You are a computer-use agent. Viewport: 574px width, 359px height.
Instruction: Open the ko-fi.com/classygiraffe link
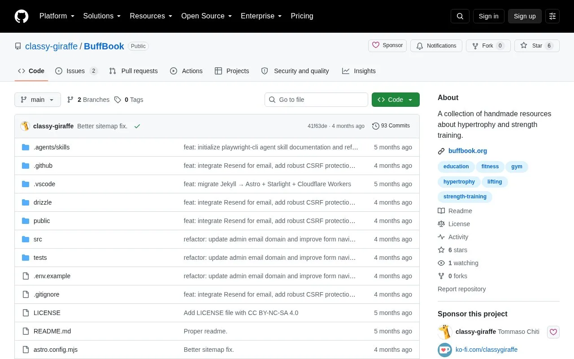coord(487,350)
